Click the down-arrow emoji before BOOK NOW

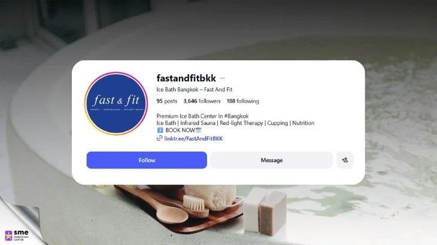[160, 130]
